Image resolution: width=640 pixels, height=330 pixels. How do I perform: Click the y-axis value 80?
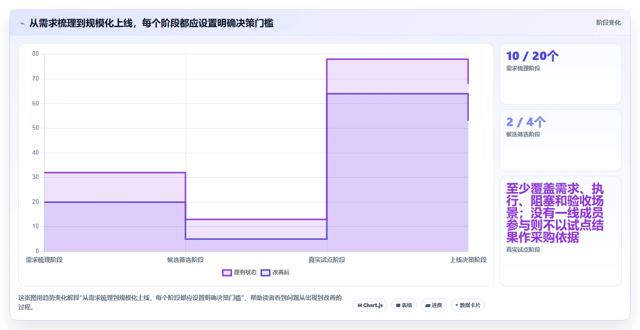(36, 54)
